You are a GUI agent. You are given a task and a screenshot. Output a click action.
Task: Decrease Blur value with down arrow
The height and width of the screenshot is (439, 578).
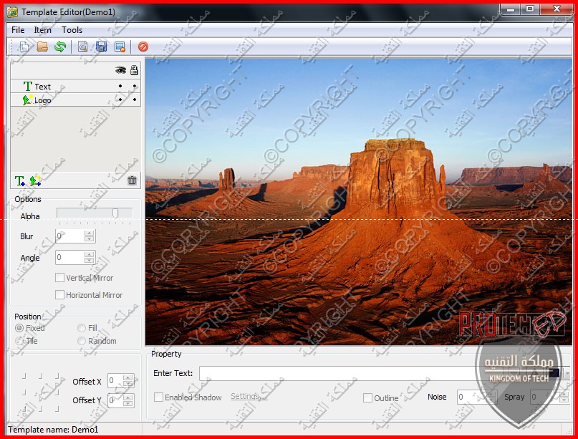[89, 239]
